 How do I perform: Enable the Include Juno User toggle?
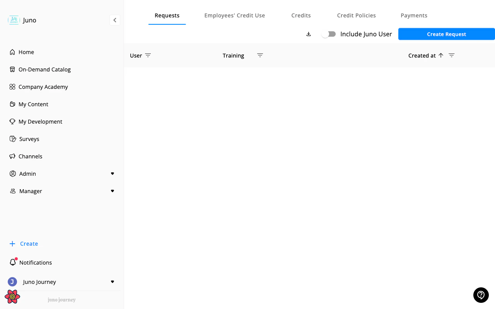328,34
